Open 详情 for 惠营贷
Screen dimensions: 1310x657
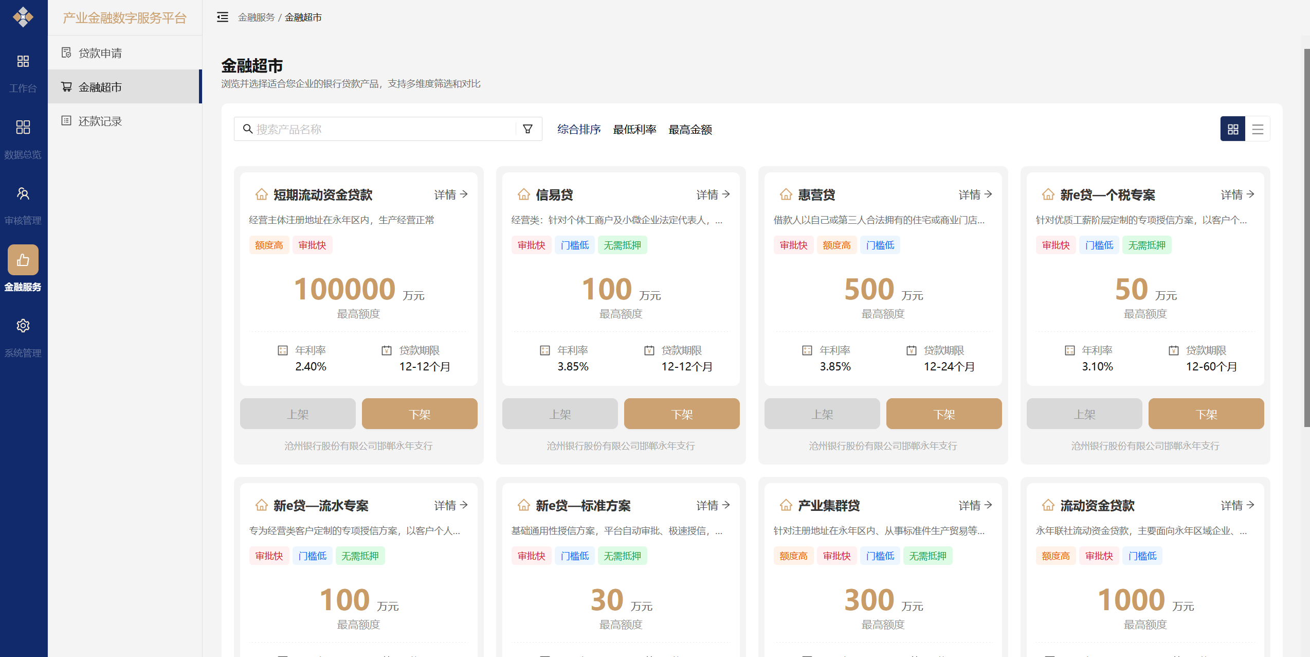click(x=976, y=194)
